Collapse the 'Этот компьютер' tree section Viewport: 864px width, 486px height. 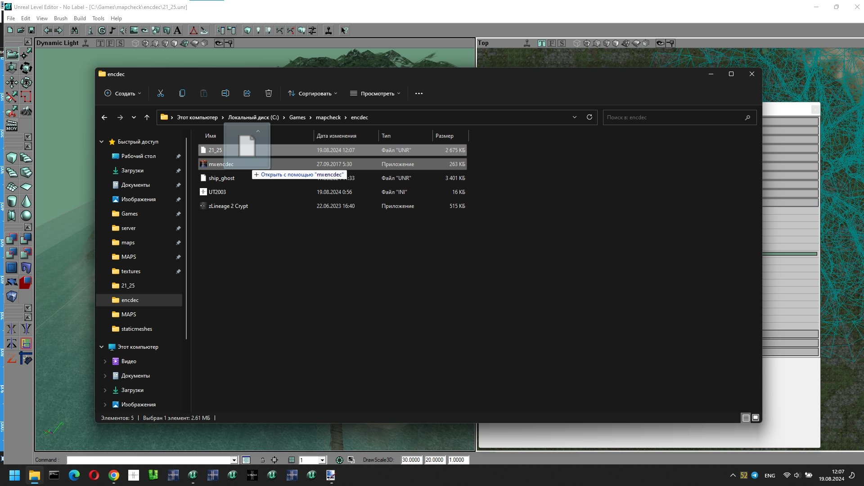101,347
